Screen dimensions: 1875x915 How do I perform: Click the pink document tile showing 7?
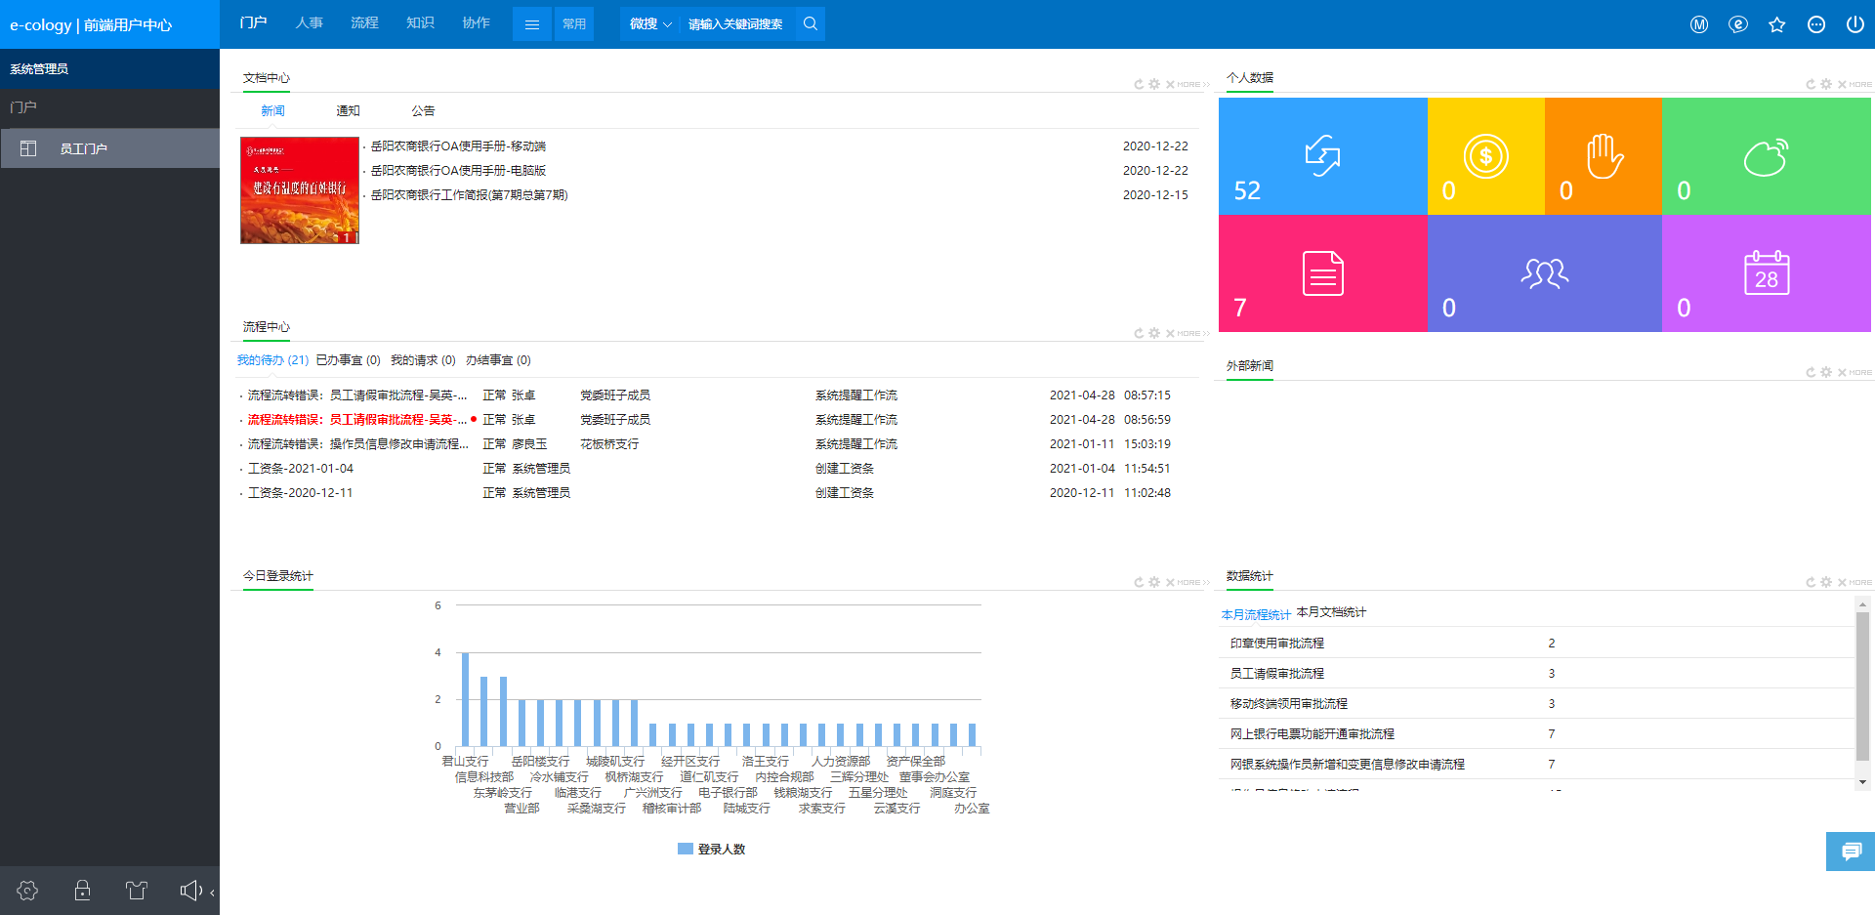click(x=1322, y=273)
